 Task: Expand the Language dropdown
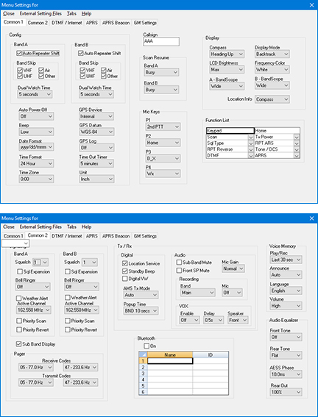pos(286,291)
